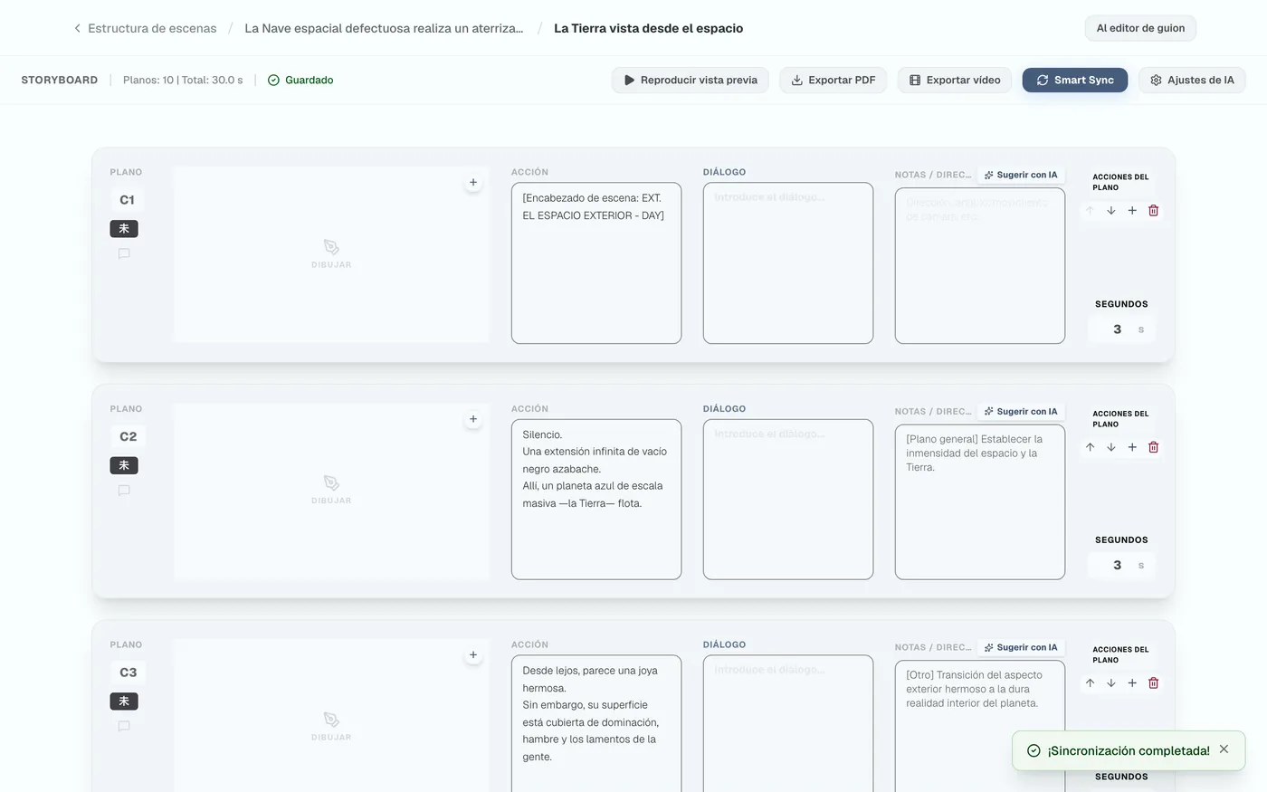This screenshot has height=792, width=1267.
Task: Go back to Estructura de escenas
Action: 145,28
